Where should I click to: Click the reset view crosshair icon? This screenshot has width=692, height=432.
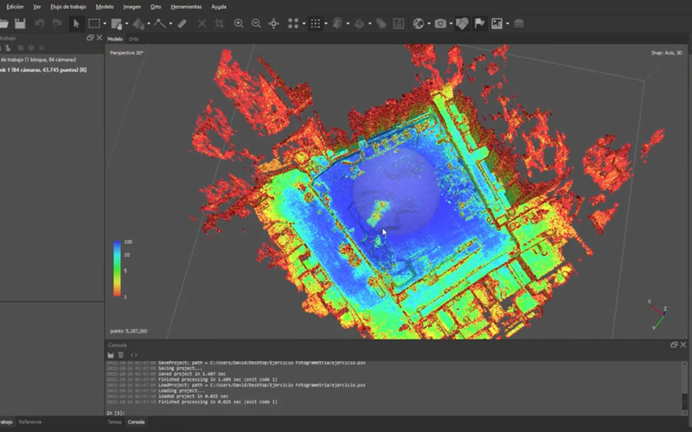click(273, 23)
